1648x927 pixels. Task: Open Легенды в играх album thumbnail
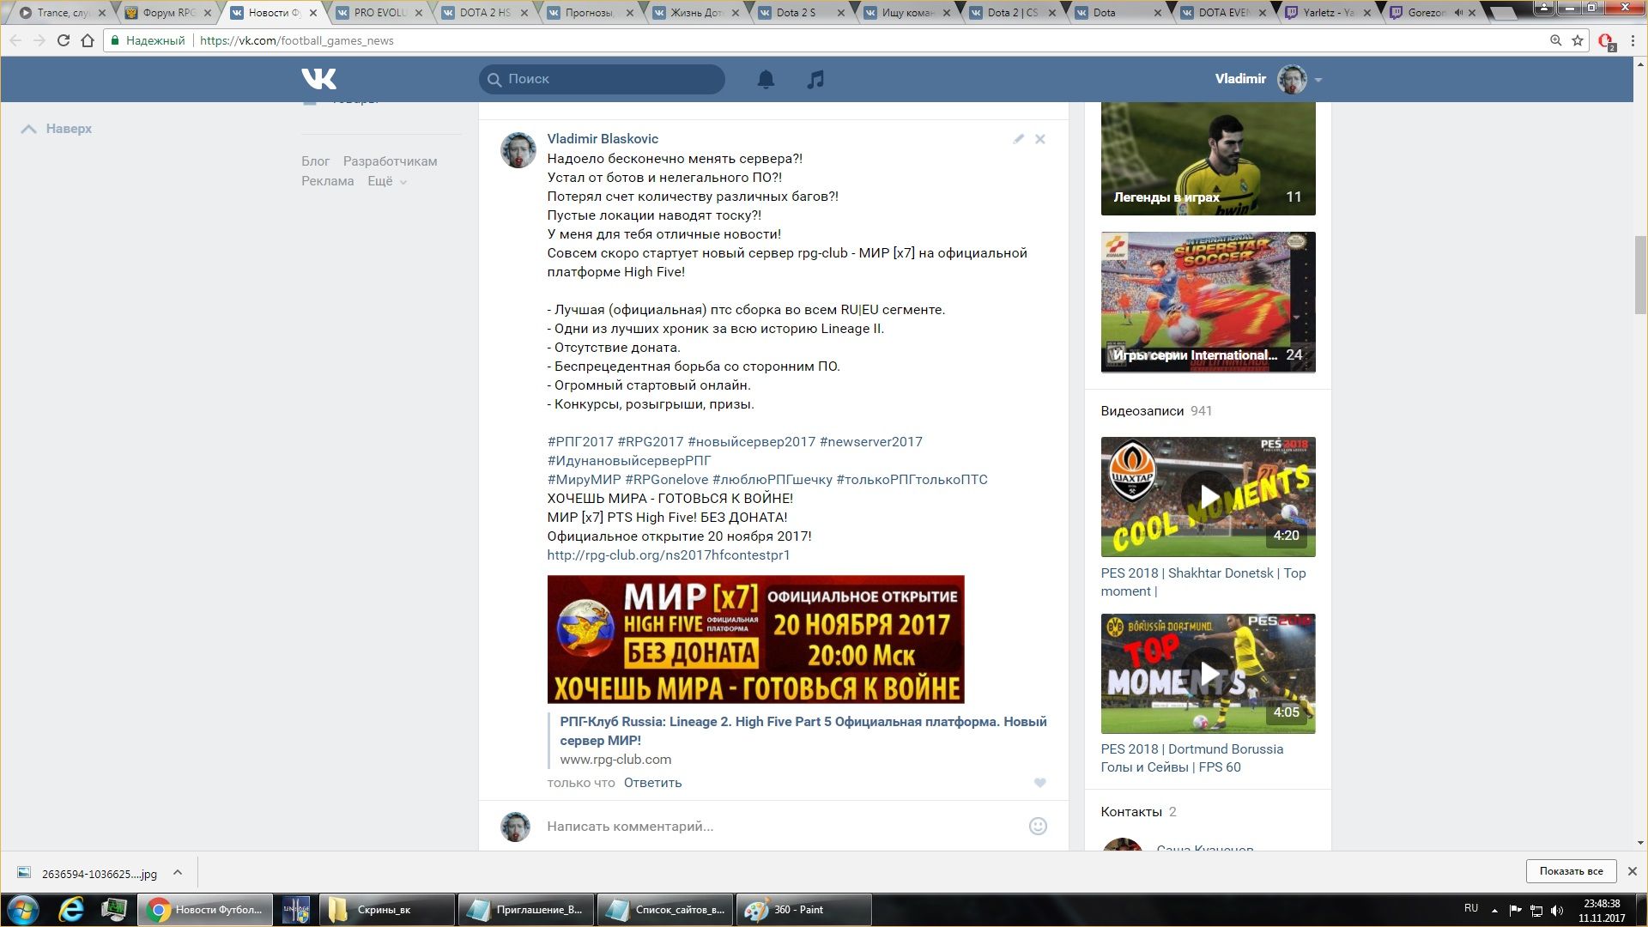tap(1208, 159)
